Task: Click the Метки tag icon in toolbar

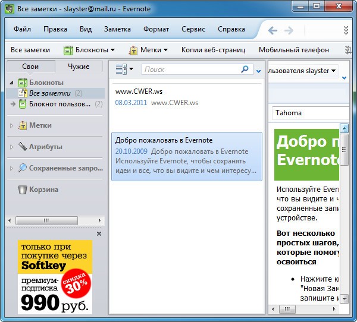Action: point(133,50)
